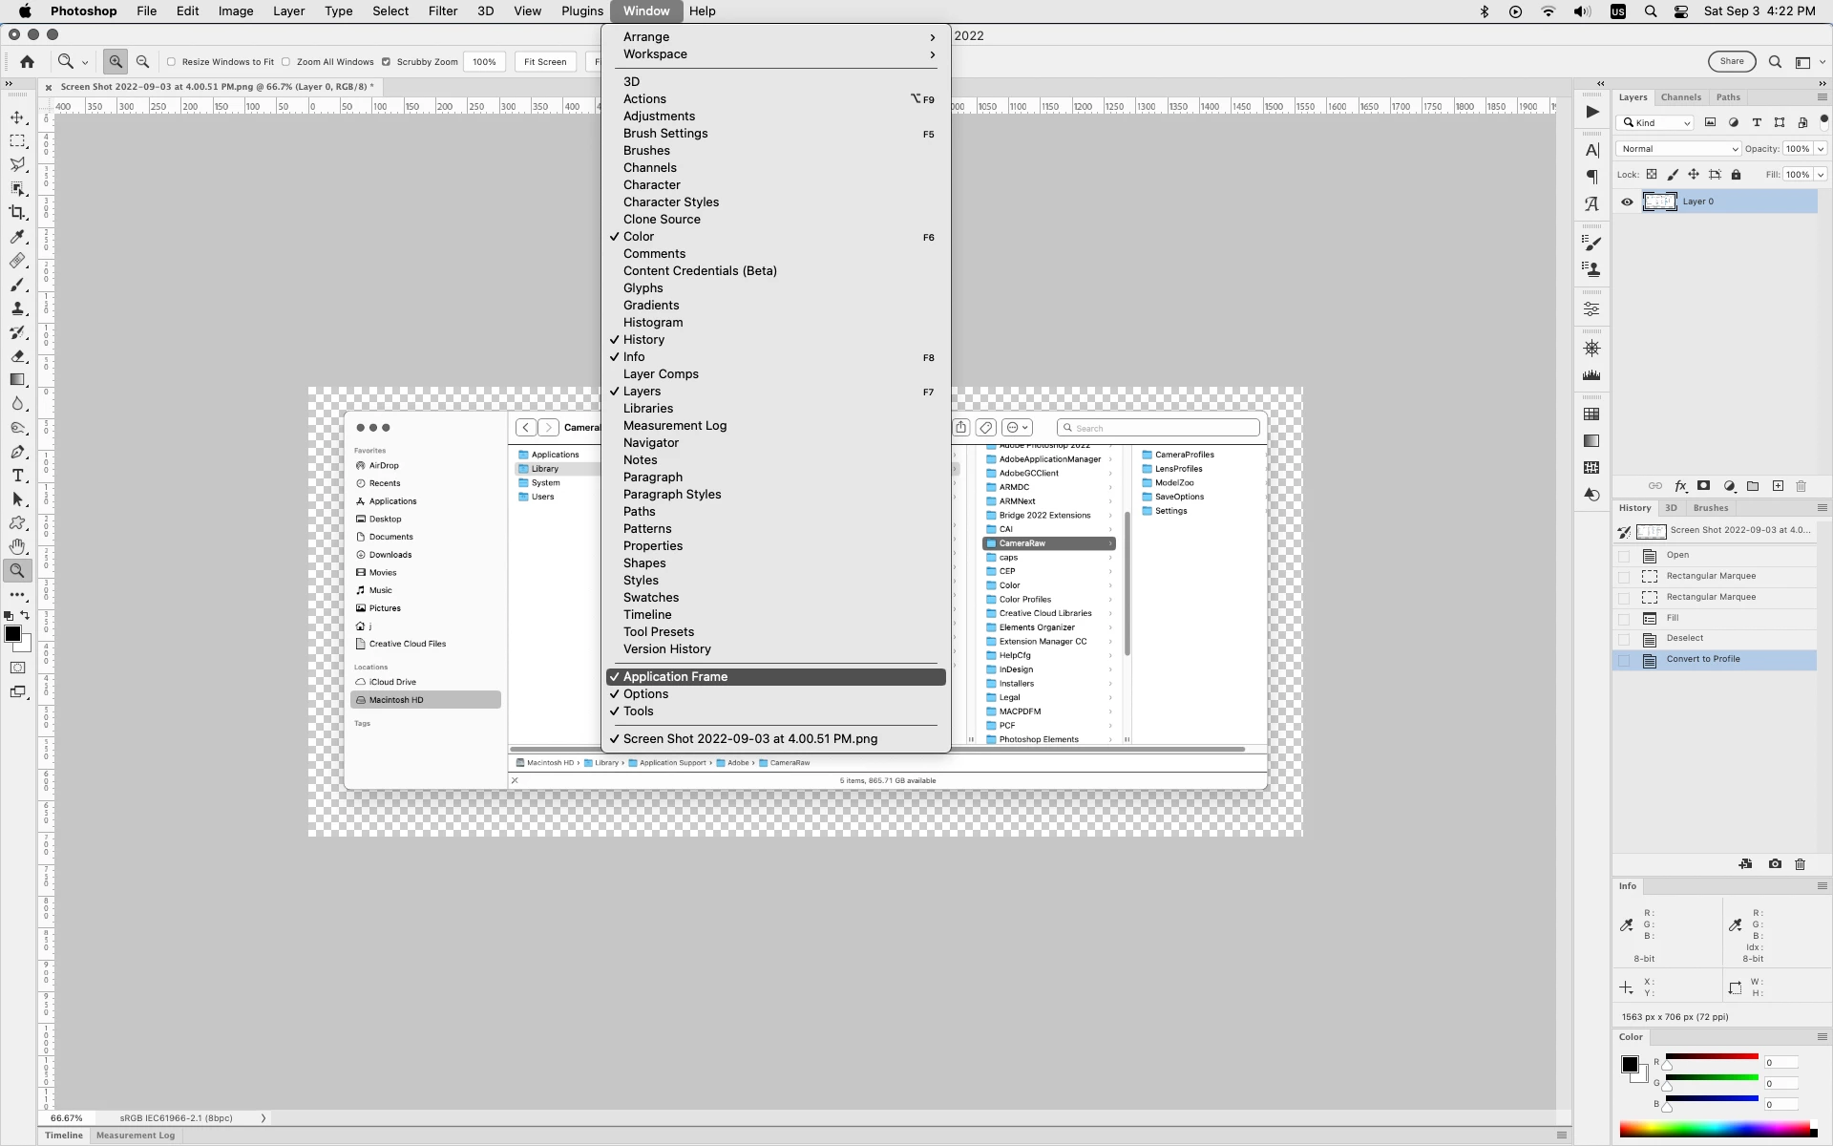This screenshot has height=1146, width=1833.
Task: Select the Eraser tool
Action: point(17,356)
